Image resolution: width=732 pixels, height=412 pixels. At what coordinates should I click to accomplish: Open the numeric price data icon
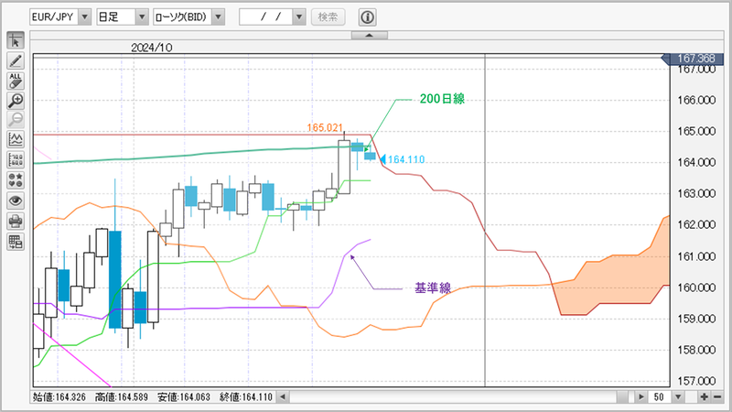[x=16, y=159]
